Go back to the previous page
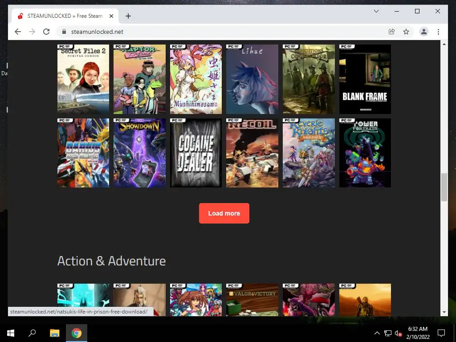The image size is (456, 342). [18, 32]
